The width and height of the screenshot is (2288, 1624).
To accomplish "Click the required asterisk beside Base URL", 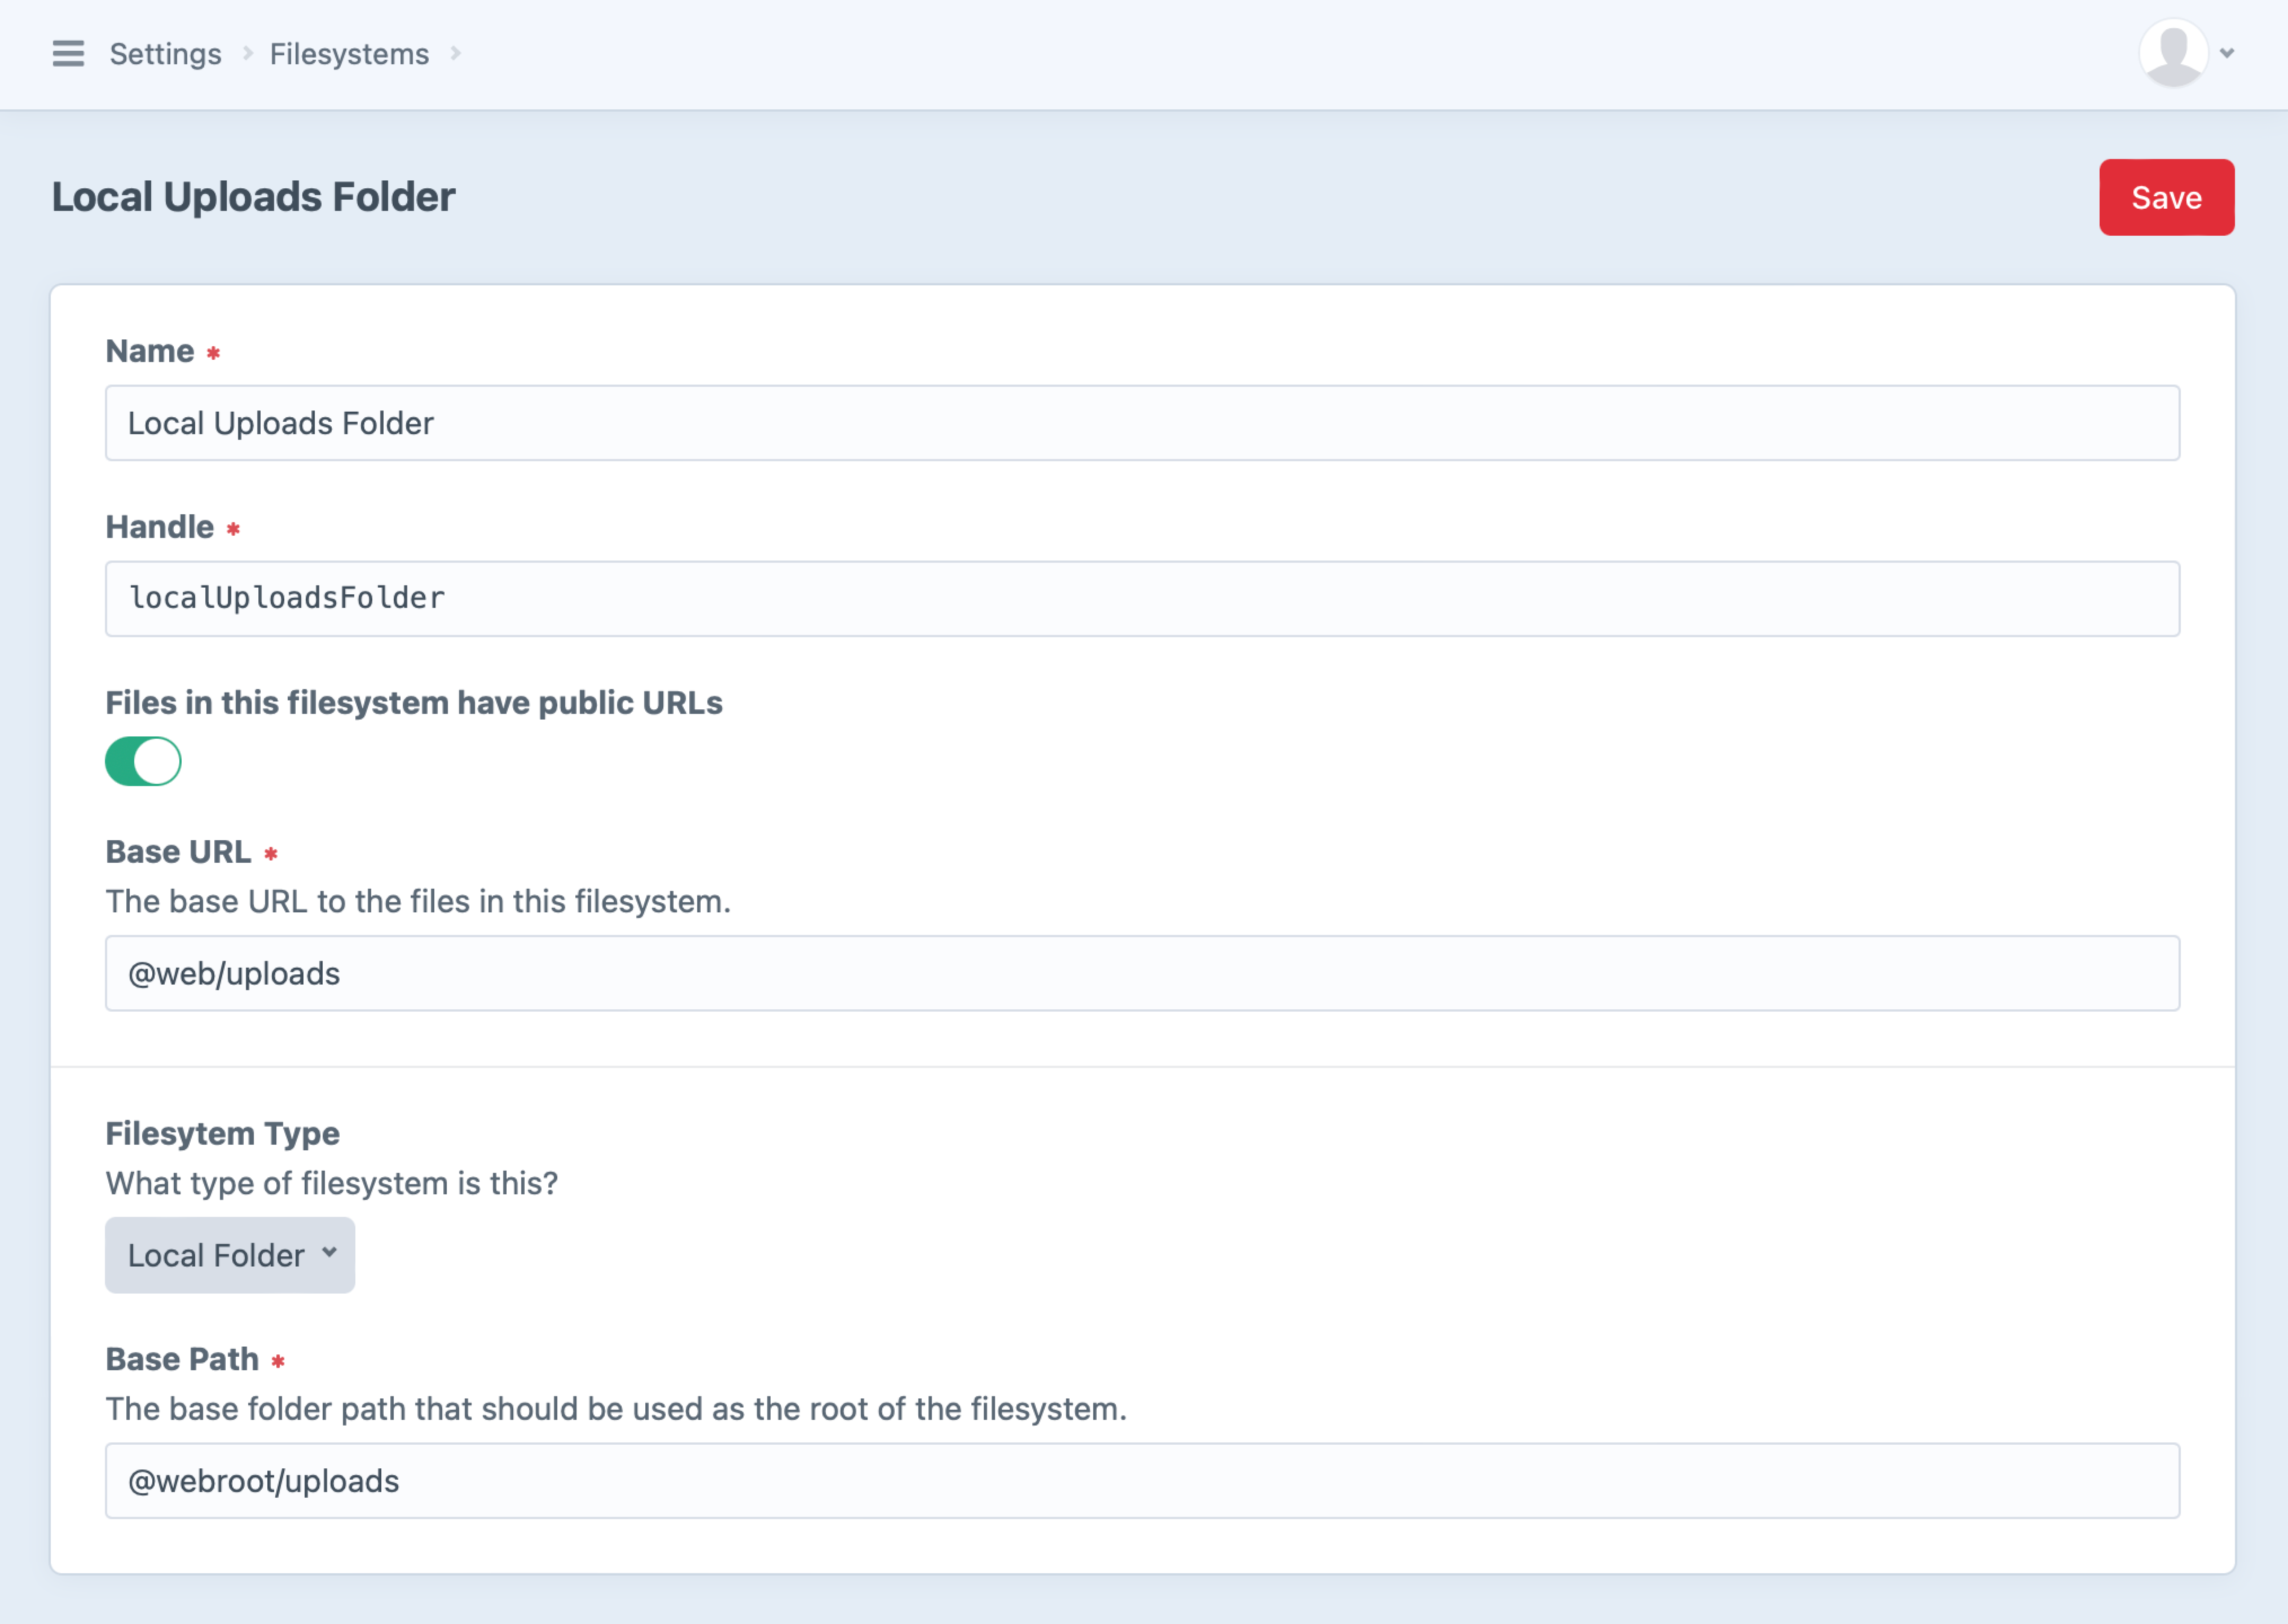I will [271, 853].
